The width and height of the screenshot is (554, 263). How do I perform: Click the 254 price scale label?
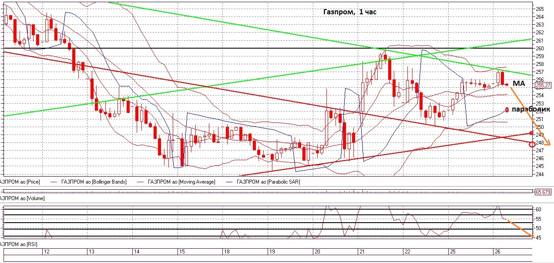(540, 95)
